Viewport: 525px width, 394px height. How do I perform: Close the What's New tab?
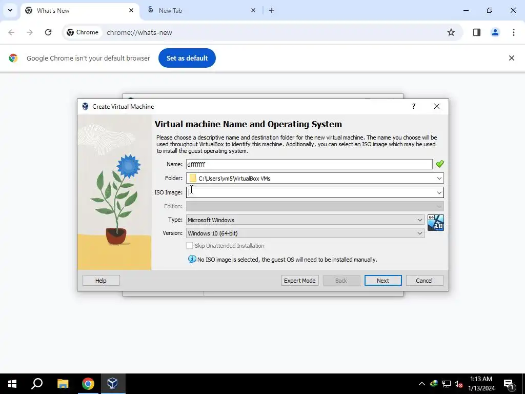131,10
